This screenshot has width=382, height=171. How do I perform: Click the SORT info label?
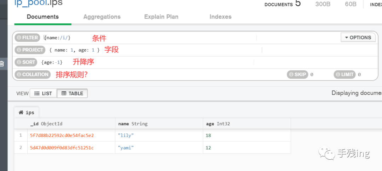click(26, 62)
